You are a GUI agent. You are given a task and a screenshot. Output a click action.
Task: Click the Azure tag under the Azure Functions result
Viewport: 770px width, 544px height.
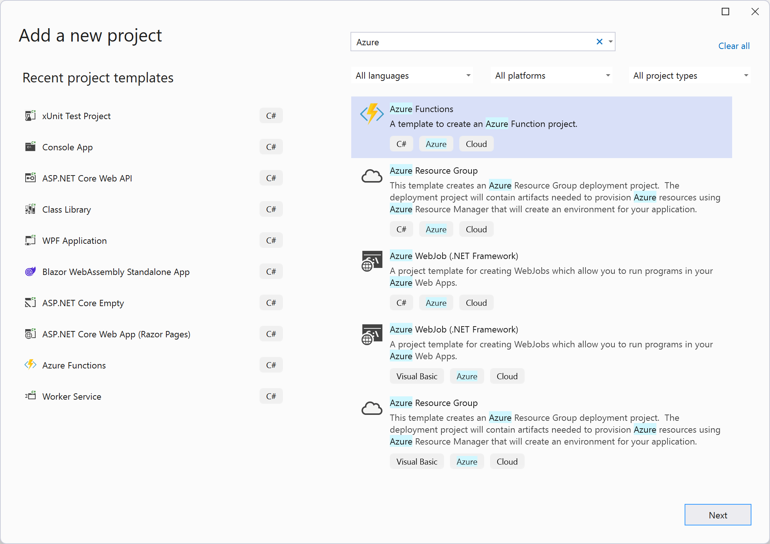436,144
